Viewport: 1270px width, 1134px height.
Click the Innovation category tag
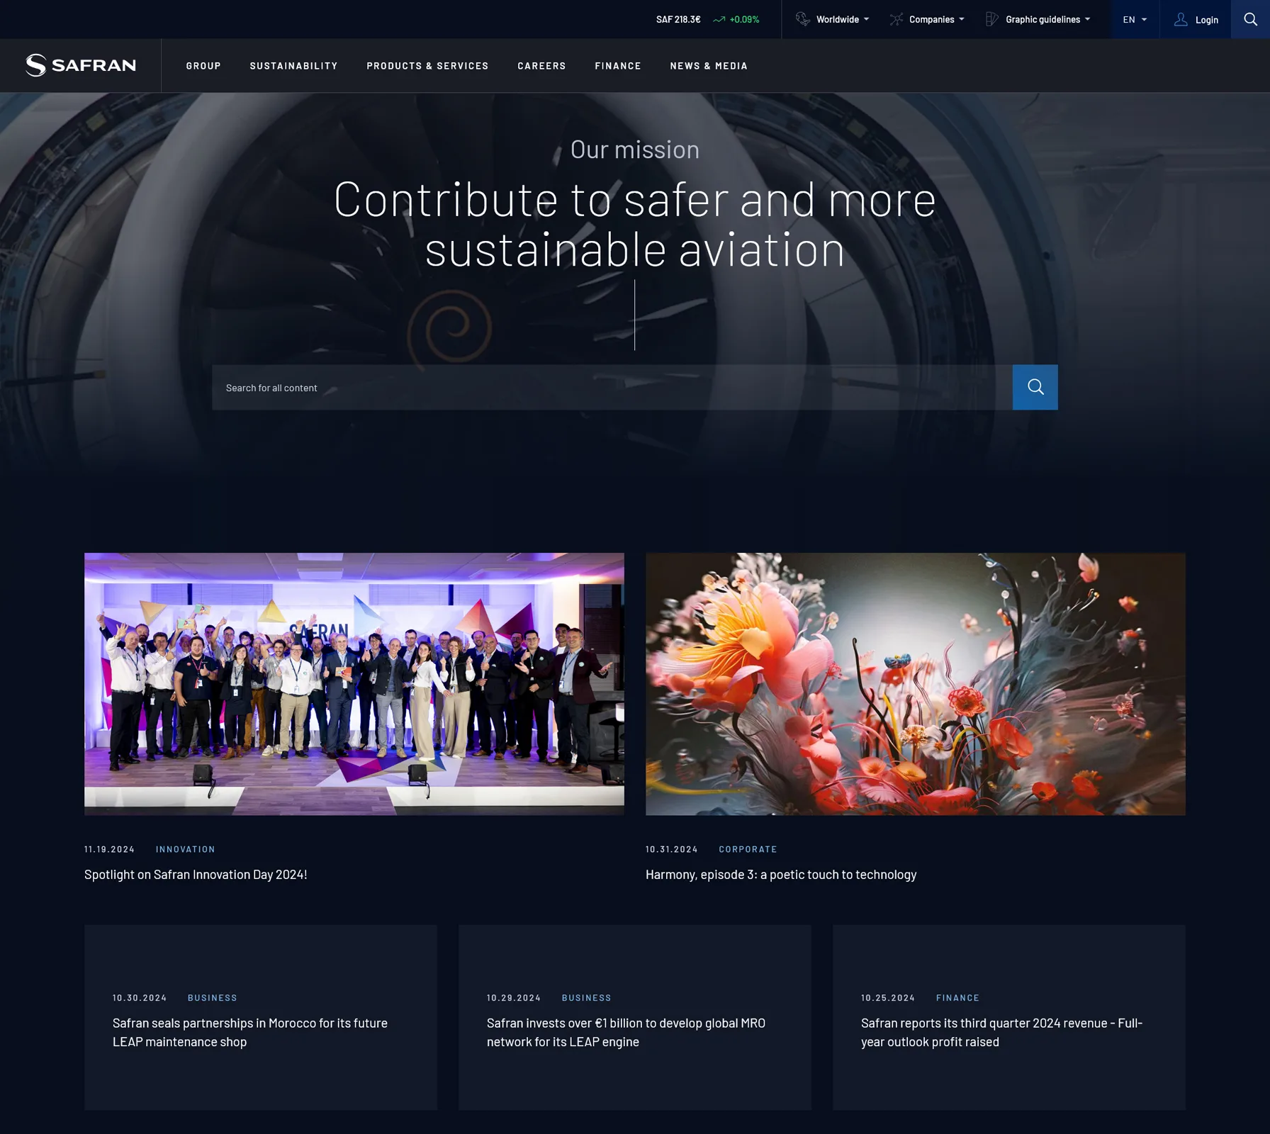[185, 849]
